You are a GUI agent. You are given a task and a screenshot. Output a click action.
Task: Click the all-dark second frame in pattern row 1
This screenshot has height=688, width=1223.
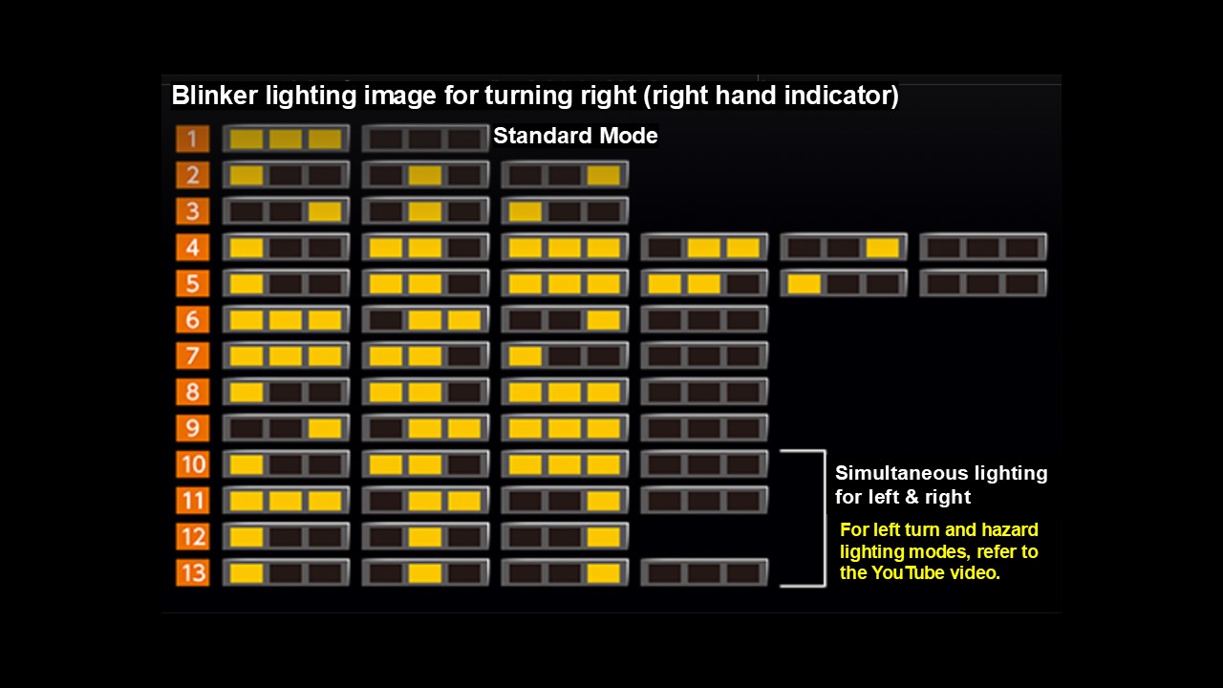(425, 139)
